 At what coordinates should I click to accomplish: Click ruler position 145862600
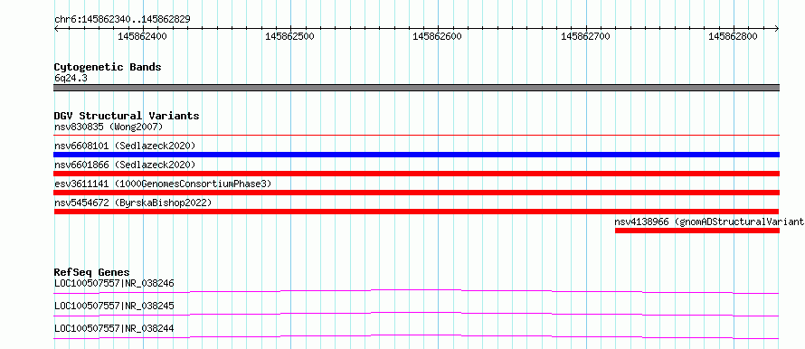tap(438, 36)
